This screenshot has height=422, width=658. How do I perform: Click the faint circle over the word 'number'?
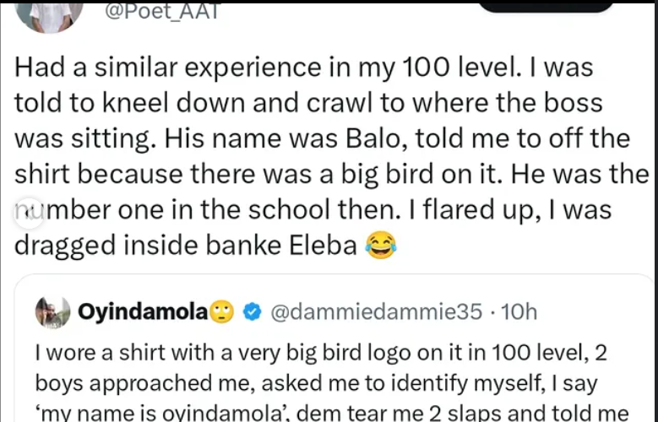click(x=26, y=208)
